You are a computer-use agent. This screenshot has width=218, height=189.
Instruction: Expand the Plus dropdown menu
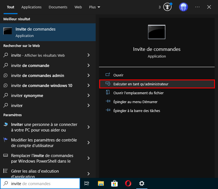click(95, 7)
